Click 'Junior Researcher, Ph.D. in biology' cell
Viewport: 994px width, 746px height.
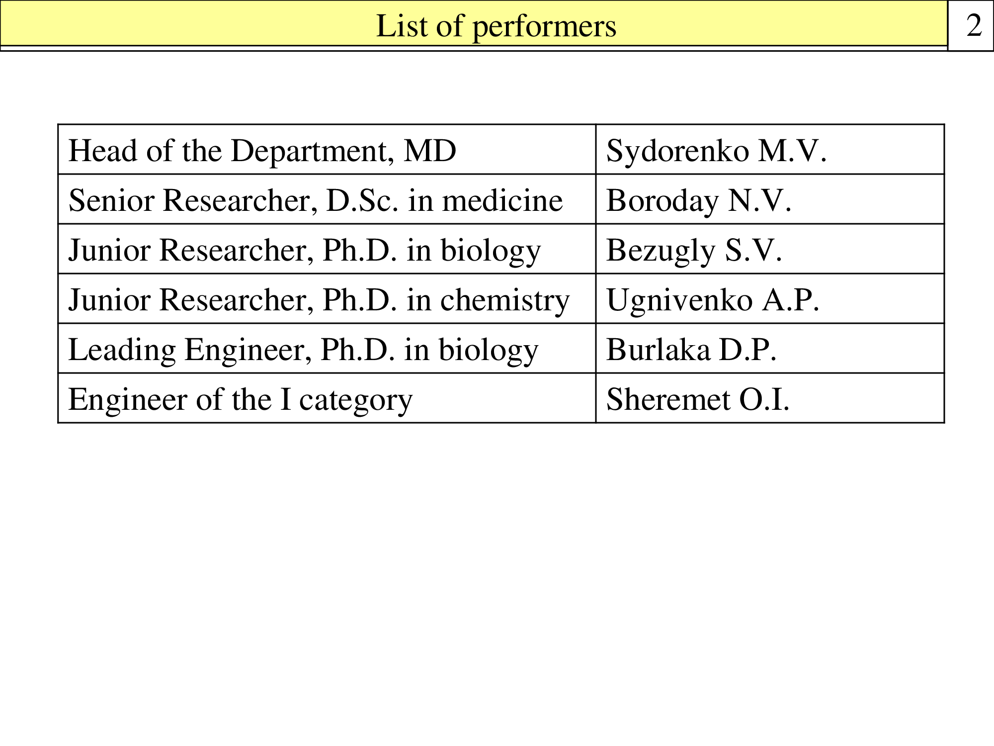tap(327, 249)
